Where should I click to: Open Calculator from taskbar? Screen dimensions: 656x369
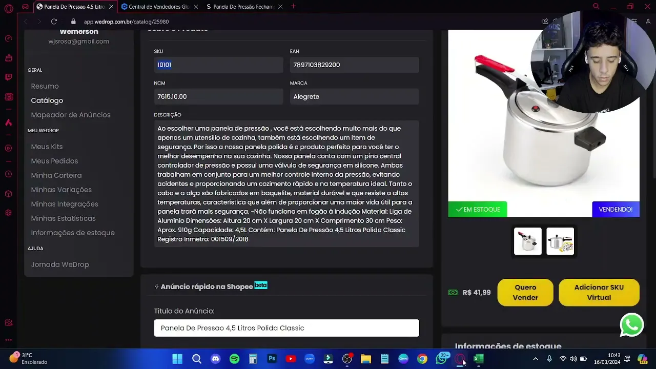(253, 359)
